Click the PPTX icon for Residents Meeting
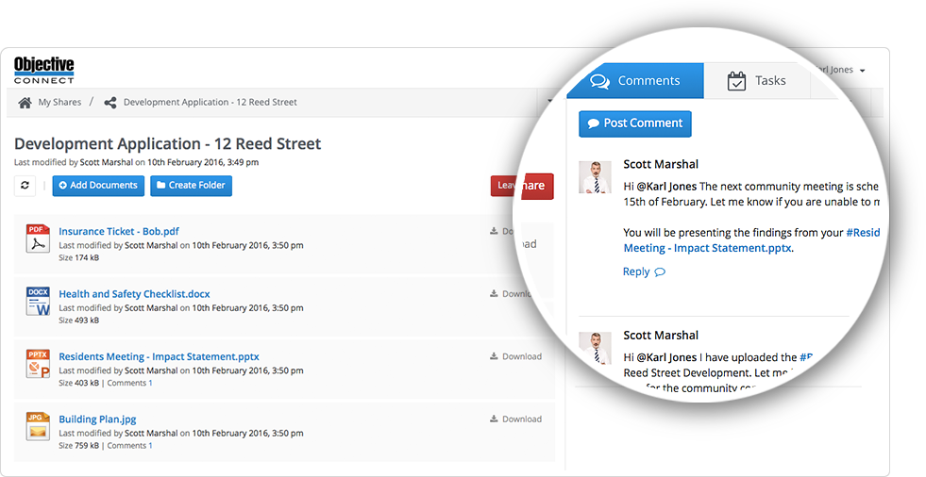 (x=38, y=363)
